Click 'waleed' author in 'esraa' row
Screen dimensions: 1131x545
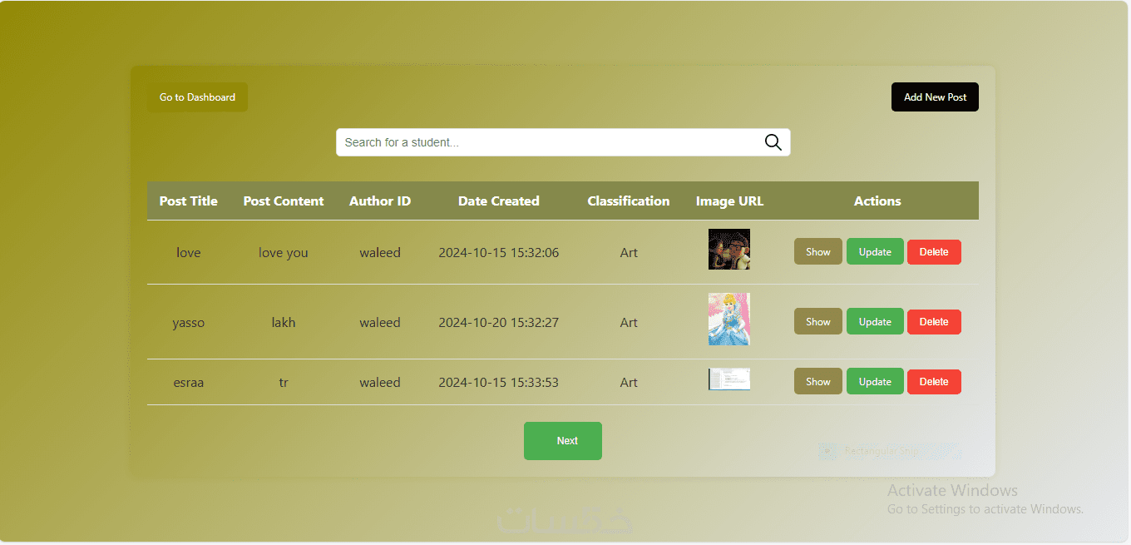pos(380,382)
